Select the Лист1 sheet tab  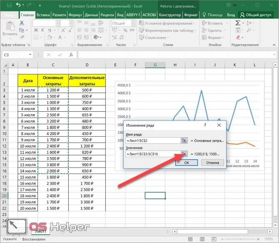pos(40,231)
